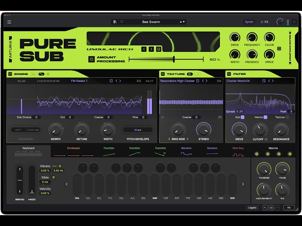
Task: Open the Engine EQ view
Action: 139,81
